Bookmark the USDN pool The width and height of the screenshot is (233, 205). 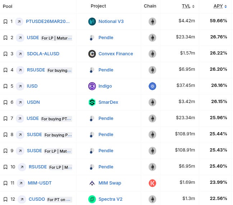(5, 102)
